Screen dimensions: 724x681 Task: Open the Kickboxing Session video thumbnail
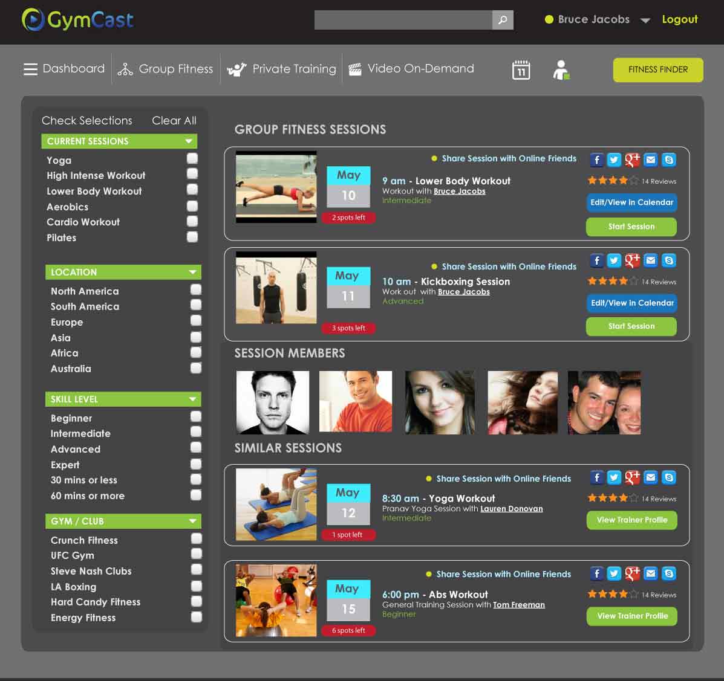tap(276, 288)
